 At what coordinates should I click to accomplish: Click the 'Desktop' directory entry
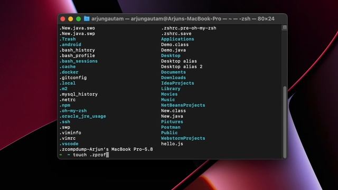pyautogui.click(x=171, y=55)
